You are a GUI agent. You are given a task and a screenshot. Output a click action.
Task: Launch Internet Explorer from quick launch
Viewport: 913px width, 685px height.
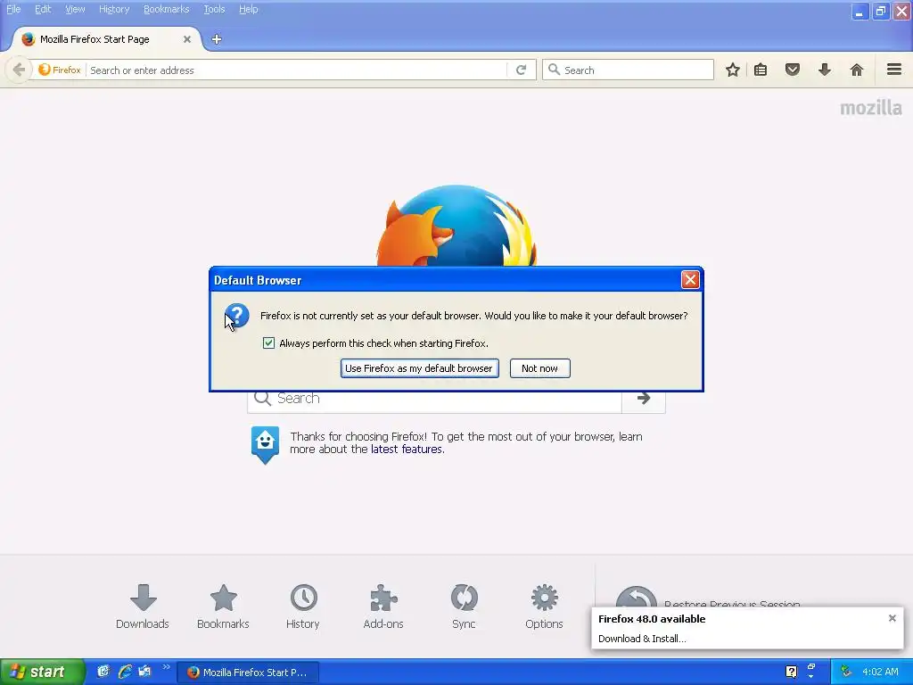click(124, 672)
